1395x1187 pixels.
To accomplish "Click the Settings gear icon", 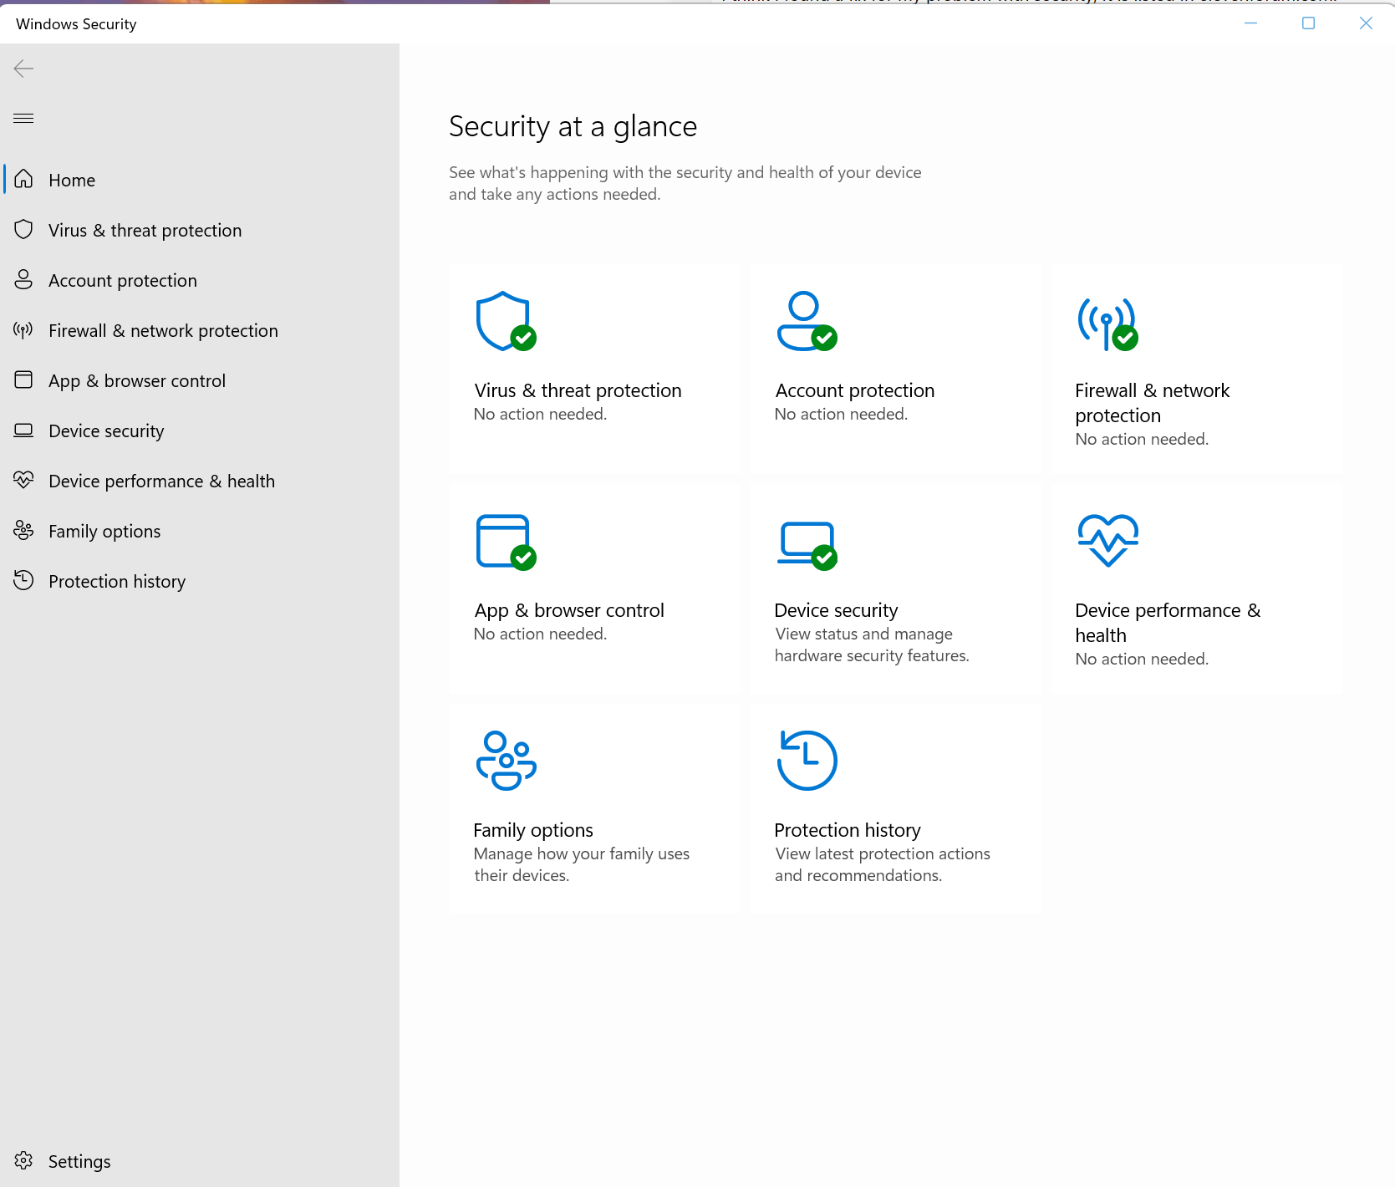I will click(x=23, y=1160).
